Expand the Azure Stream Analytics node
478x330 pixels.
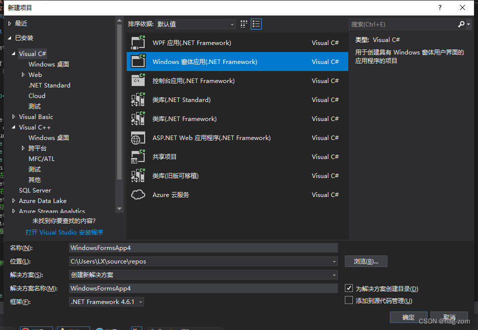pos(14,211)
